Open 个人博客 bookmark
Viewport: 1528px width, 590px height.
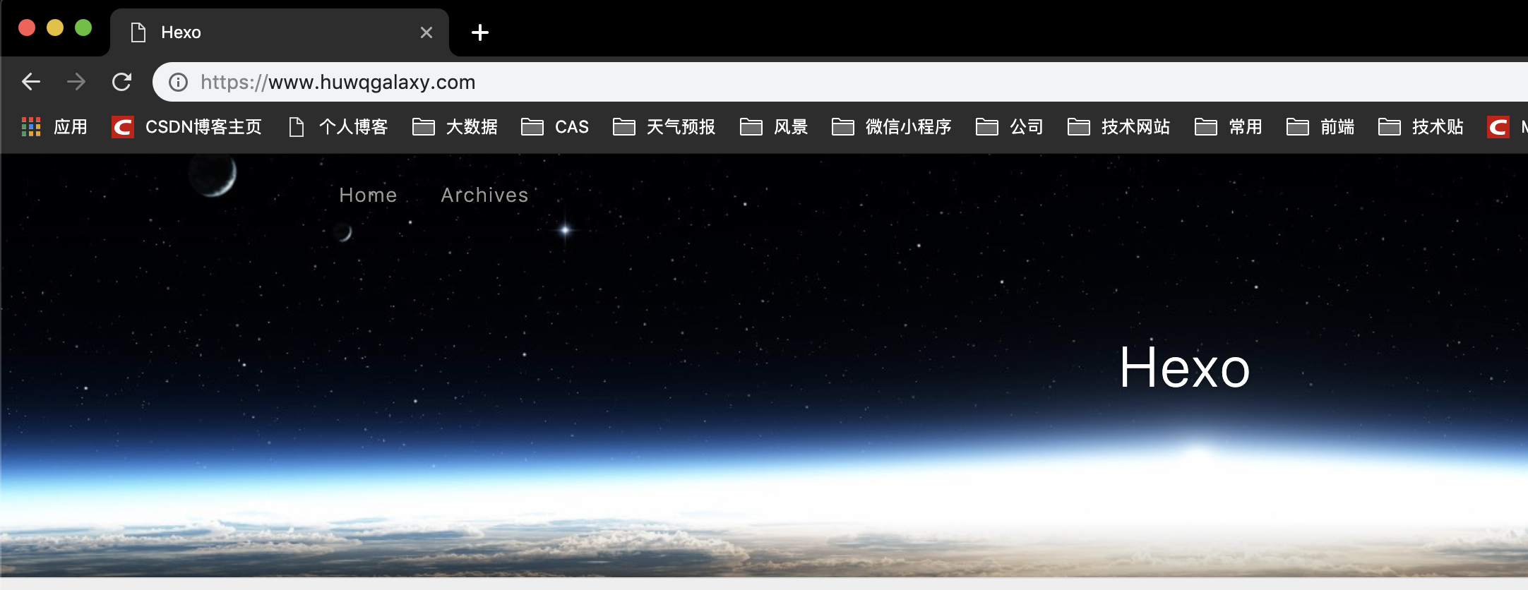338,127
